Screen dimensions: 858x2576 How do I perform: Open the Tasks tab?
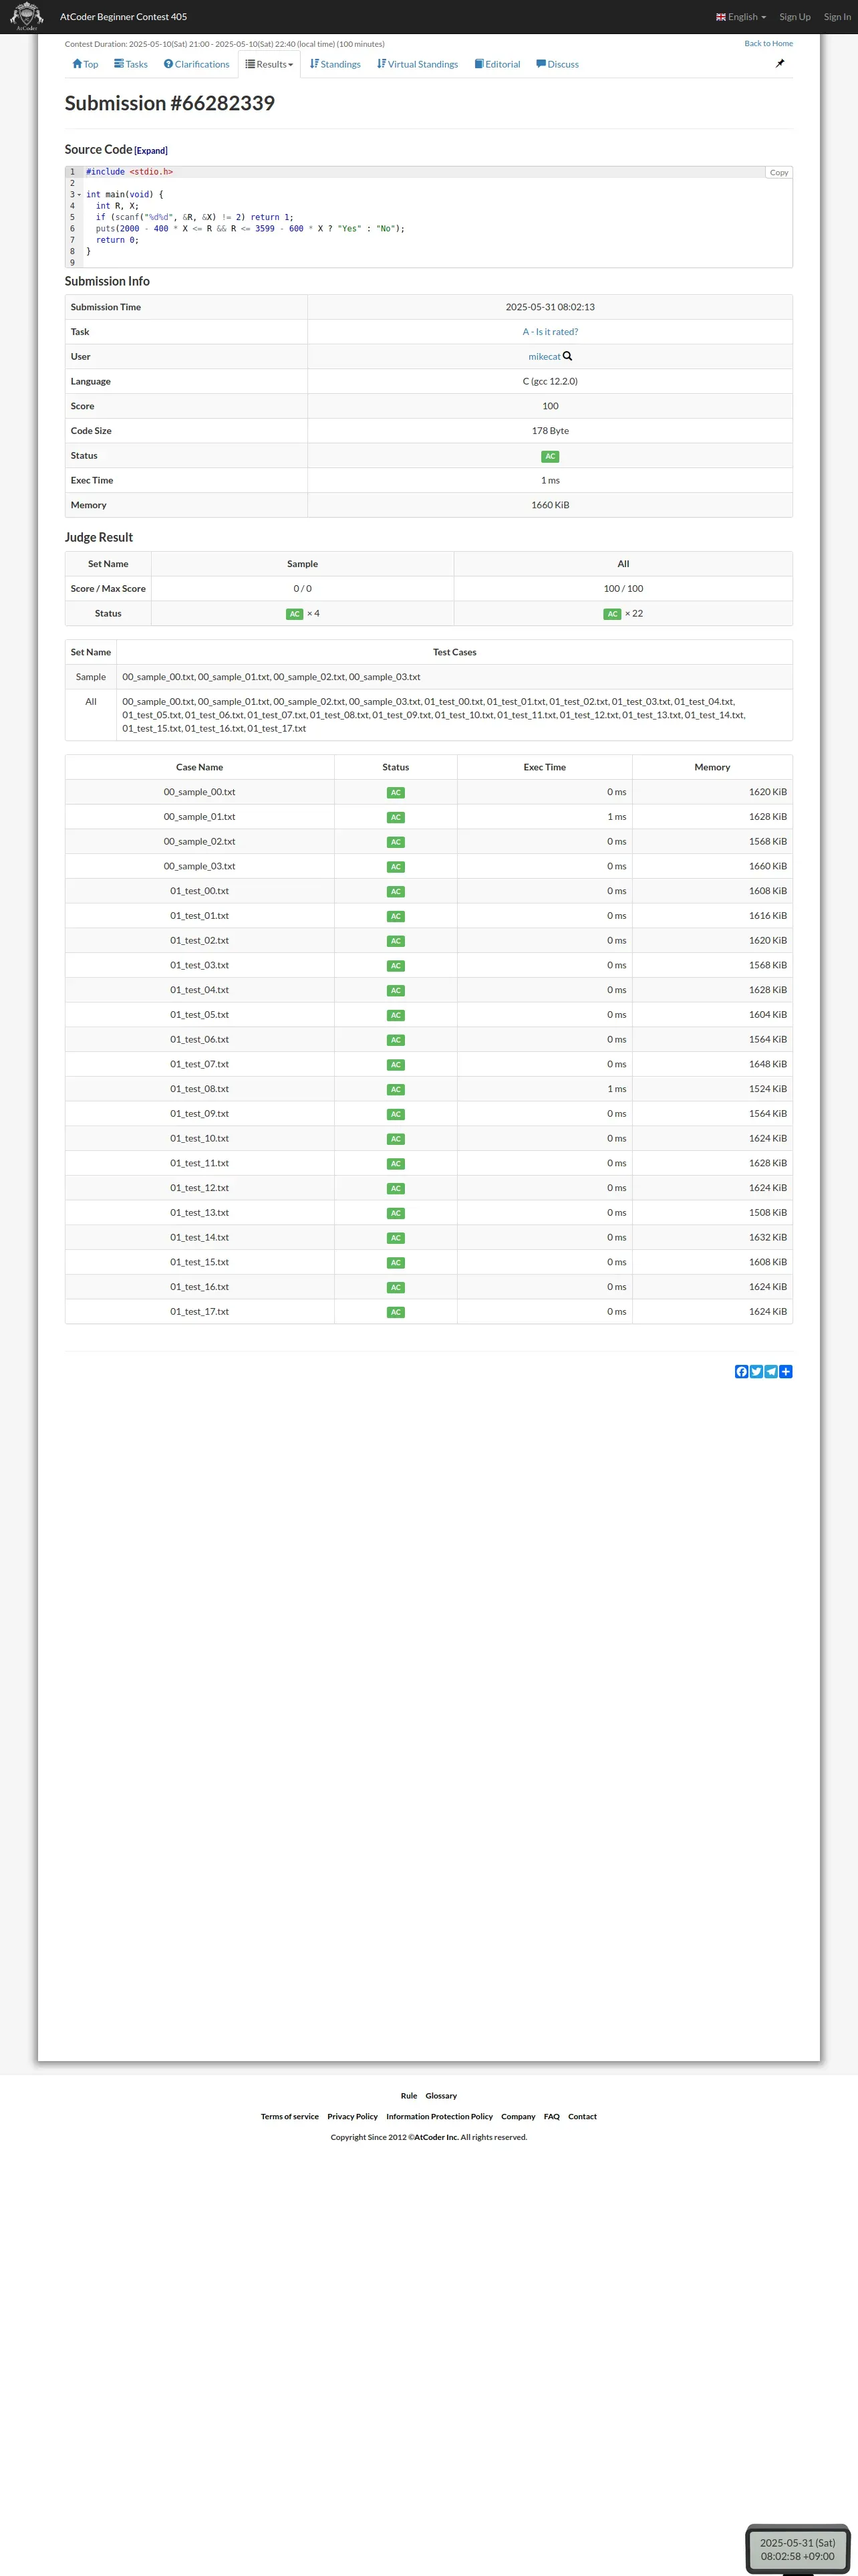tap(131, 64)
